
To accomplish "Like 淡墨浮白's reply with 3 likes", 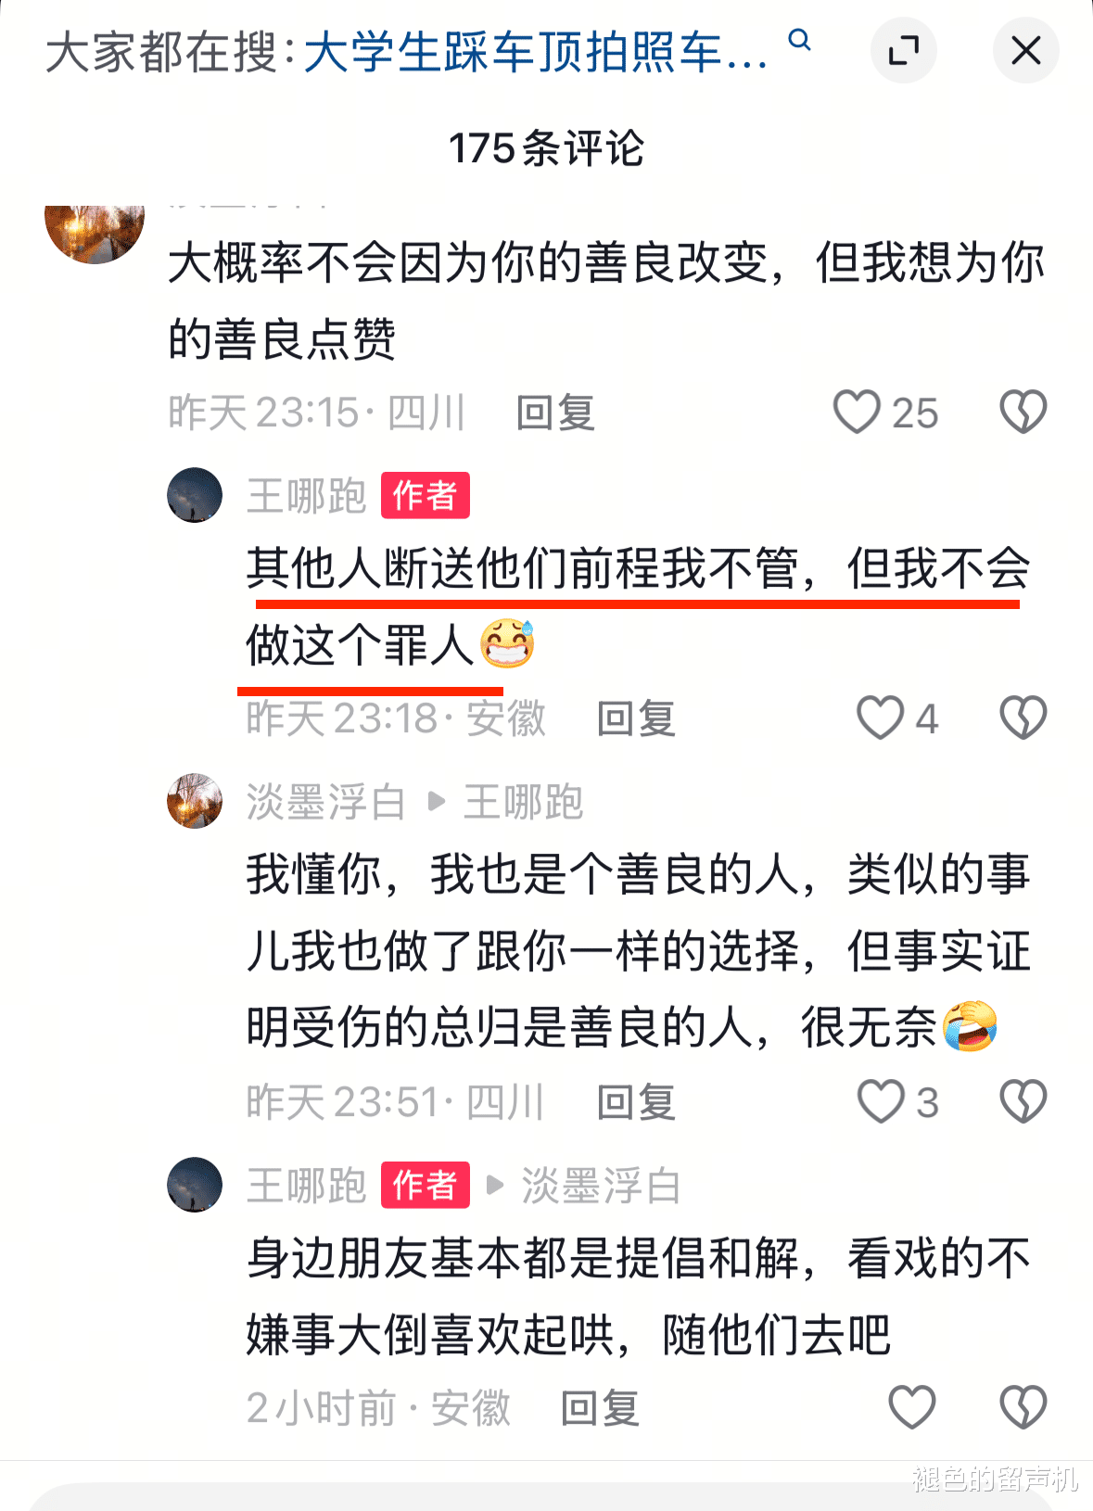I will [x=880, y=1101].
